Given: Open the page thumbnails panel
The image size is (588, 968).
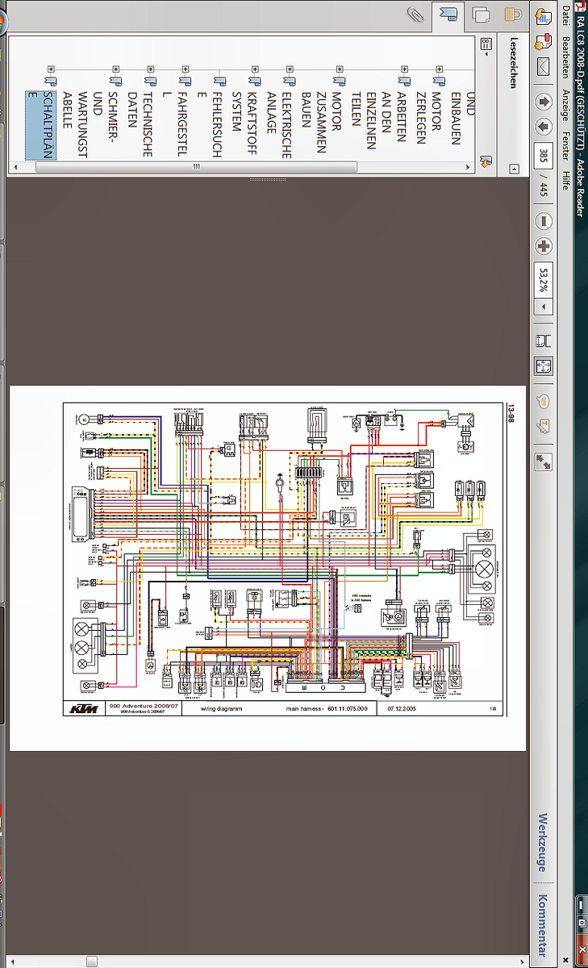Looking at the screenshot, I should [x=482, y=14].
